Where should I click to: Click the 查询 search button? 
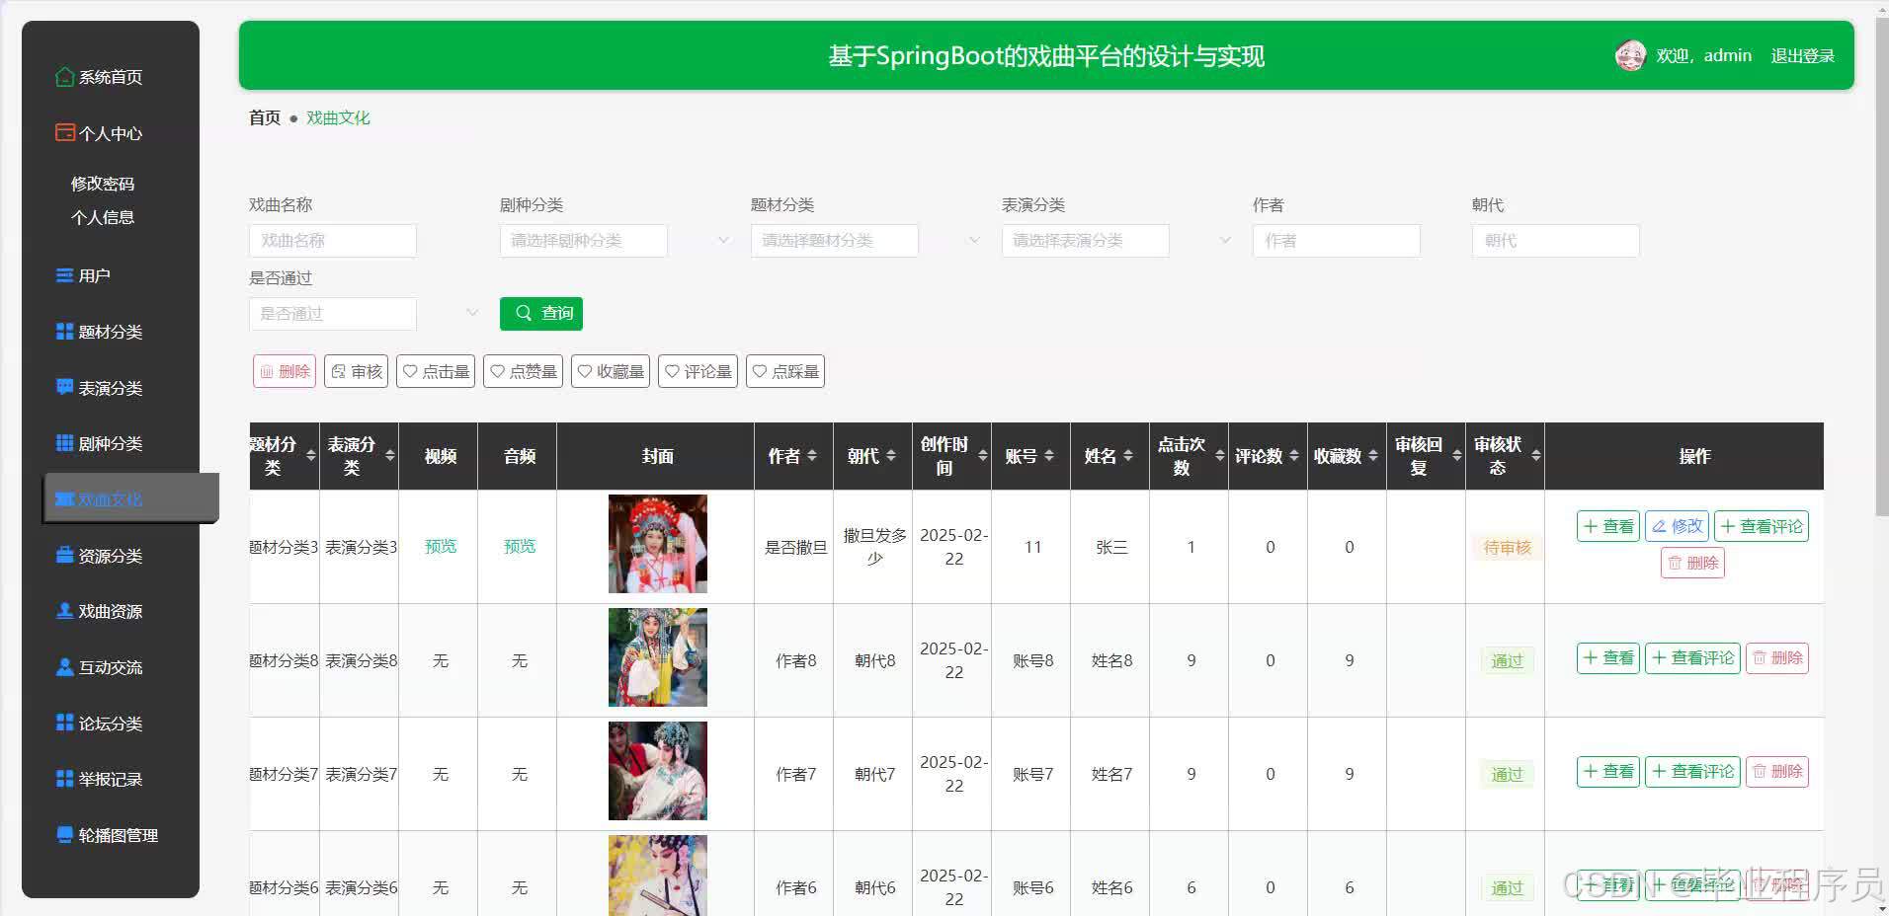pyautogui.click(x=541, y=313)
